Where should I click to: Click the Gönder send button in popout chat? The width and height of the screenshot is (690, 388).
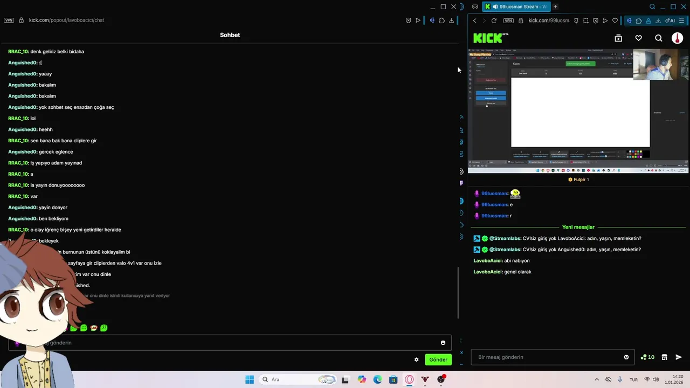(x=438, y=359)
